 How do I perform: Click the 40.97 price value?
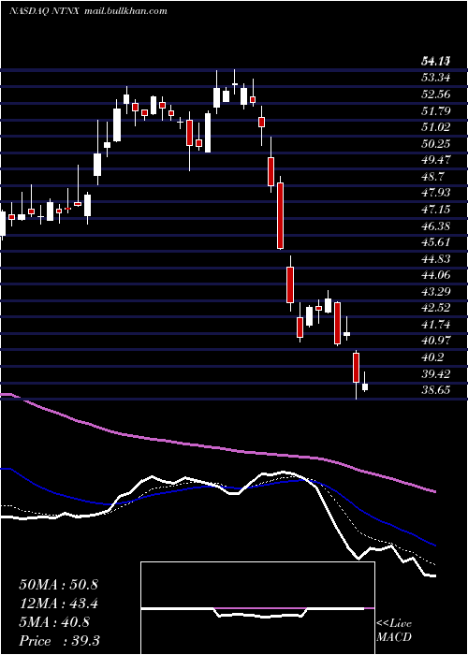coord(435,341)
